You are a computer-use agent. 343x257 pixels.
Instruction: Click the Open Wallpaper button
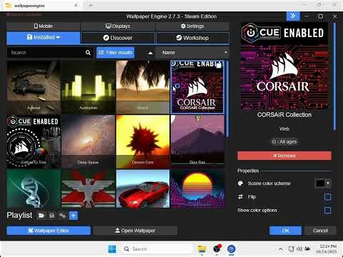(135, 231)
